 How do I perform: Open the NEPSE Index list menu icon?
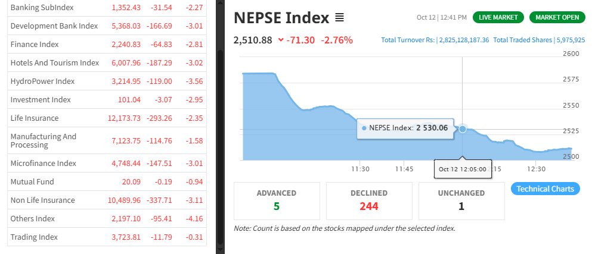[340, 18]
